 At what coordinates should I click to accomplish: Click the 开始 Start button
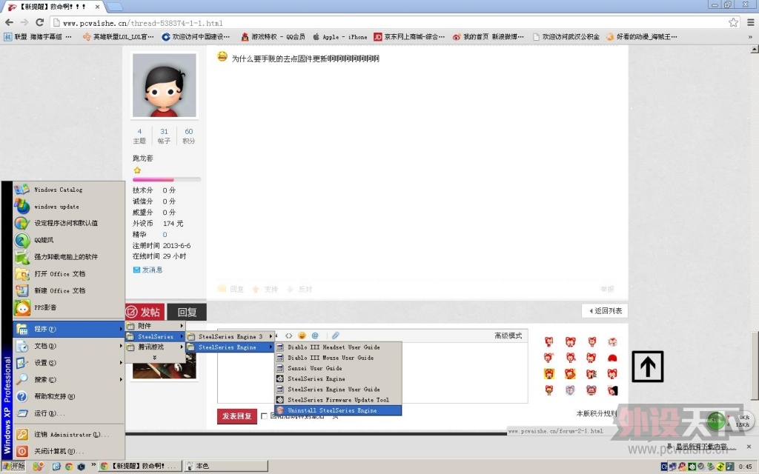tap(13, 466)
